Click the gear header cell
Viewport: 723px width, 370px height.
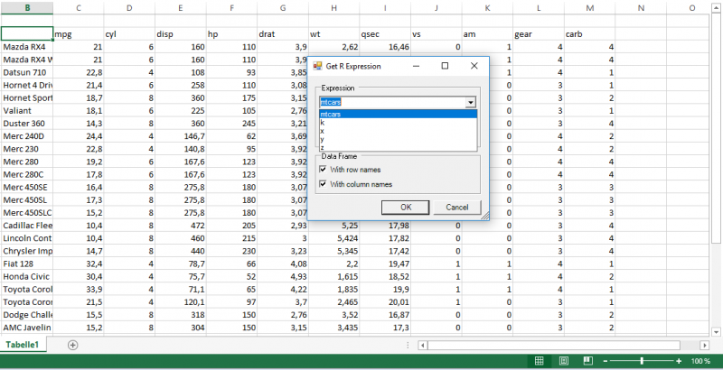[539, 34]
